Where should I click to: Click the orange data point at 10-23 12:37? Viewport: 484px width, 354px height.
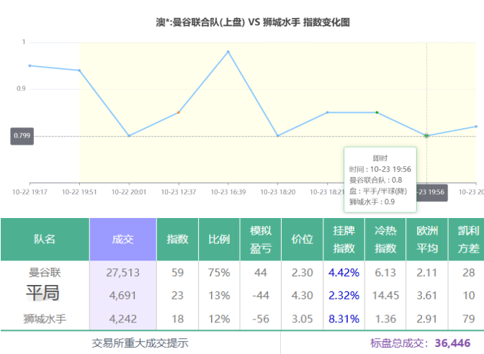179,112
